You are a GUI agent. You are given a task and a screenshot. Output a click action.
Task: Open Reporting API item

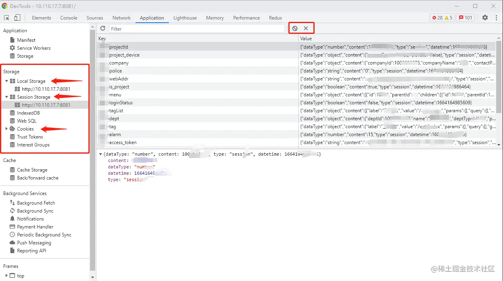click(31, 251)
